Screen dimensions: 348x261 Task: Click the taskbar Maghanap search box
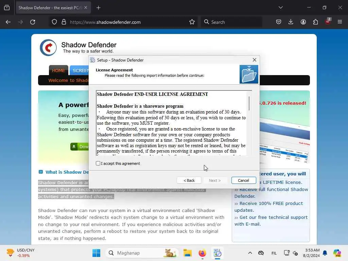(x=142, y=253)
